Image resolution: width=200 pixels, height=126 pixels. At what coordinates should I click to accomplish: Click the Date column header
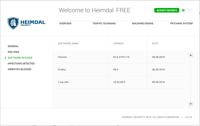tap(155, 44)
